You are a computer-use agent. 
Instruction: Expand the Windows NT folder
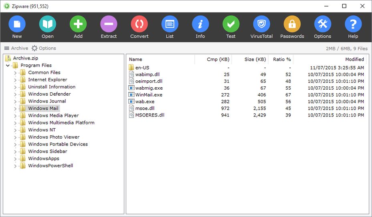(15, 130)
